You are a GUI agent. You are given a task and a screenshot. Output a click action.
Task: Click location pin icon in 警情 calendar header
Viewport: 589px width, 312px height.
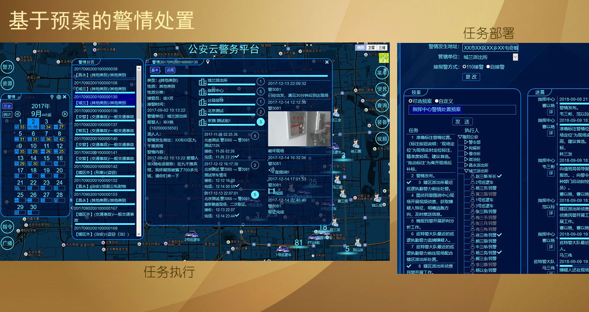[52, 97]
